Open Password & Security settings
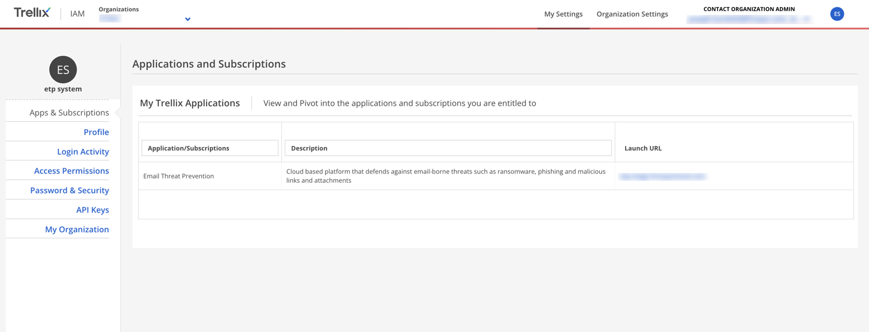 70,190
